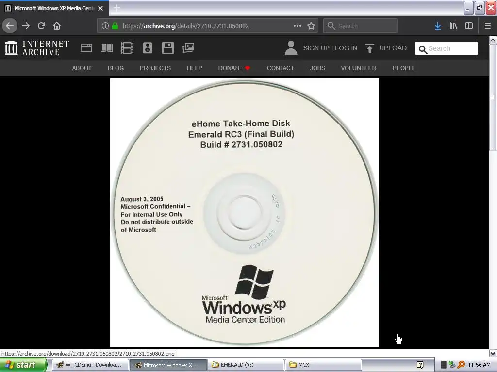Show site information icon in address bar

pyautogui.click(x=105, y=26)
